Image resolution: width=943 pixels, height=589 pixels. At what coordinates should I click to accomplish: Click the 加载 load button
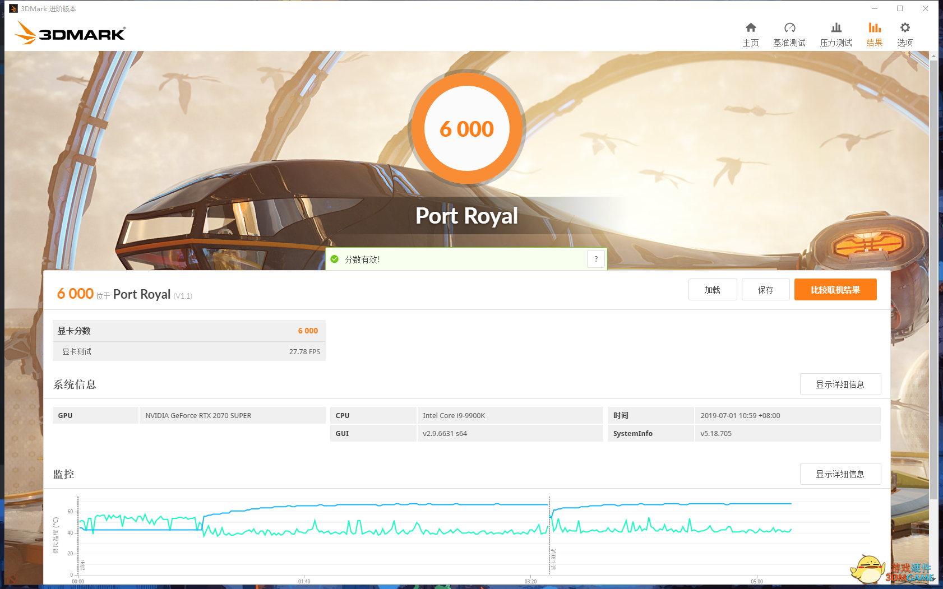713,290
